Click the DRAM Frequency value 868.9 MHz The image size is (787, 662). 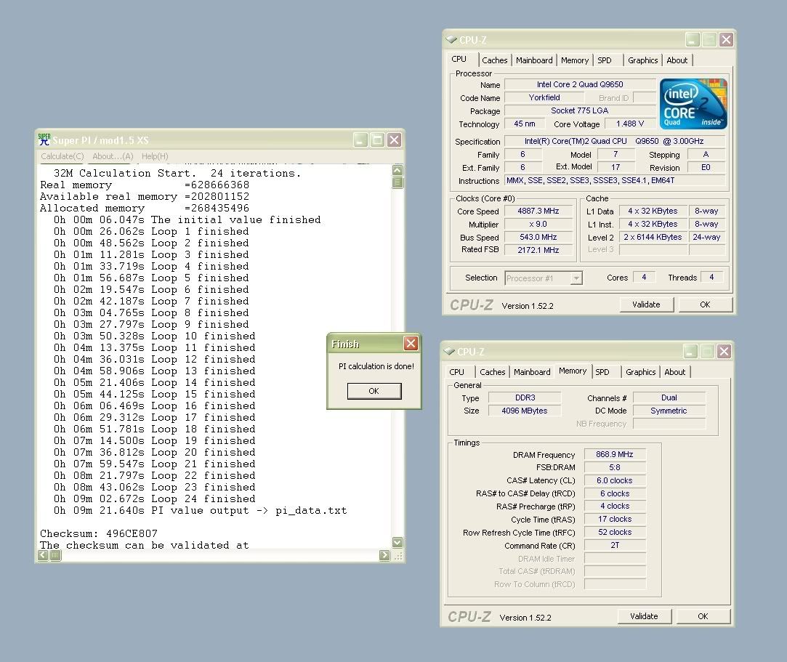(x=615, y=454)
